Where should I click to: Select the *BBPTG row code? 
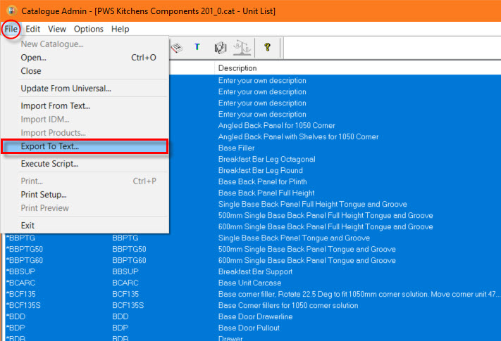(x=20, y=238)
